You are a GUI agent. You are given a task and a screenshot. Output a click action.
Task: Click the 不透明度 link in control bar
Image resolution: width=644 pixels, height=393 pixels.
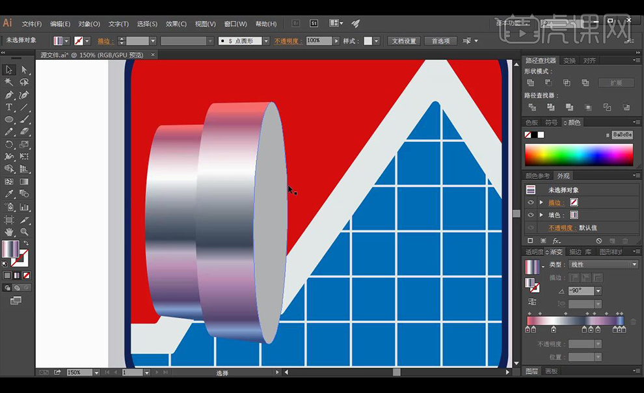coord(288,41)
